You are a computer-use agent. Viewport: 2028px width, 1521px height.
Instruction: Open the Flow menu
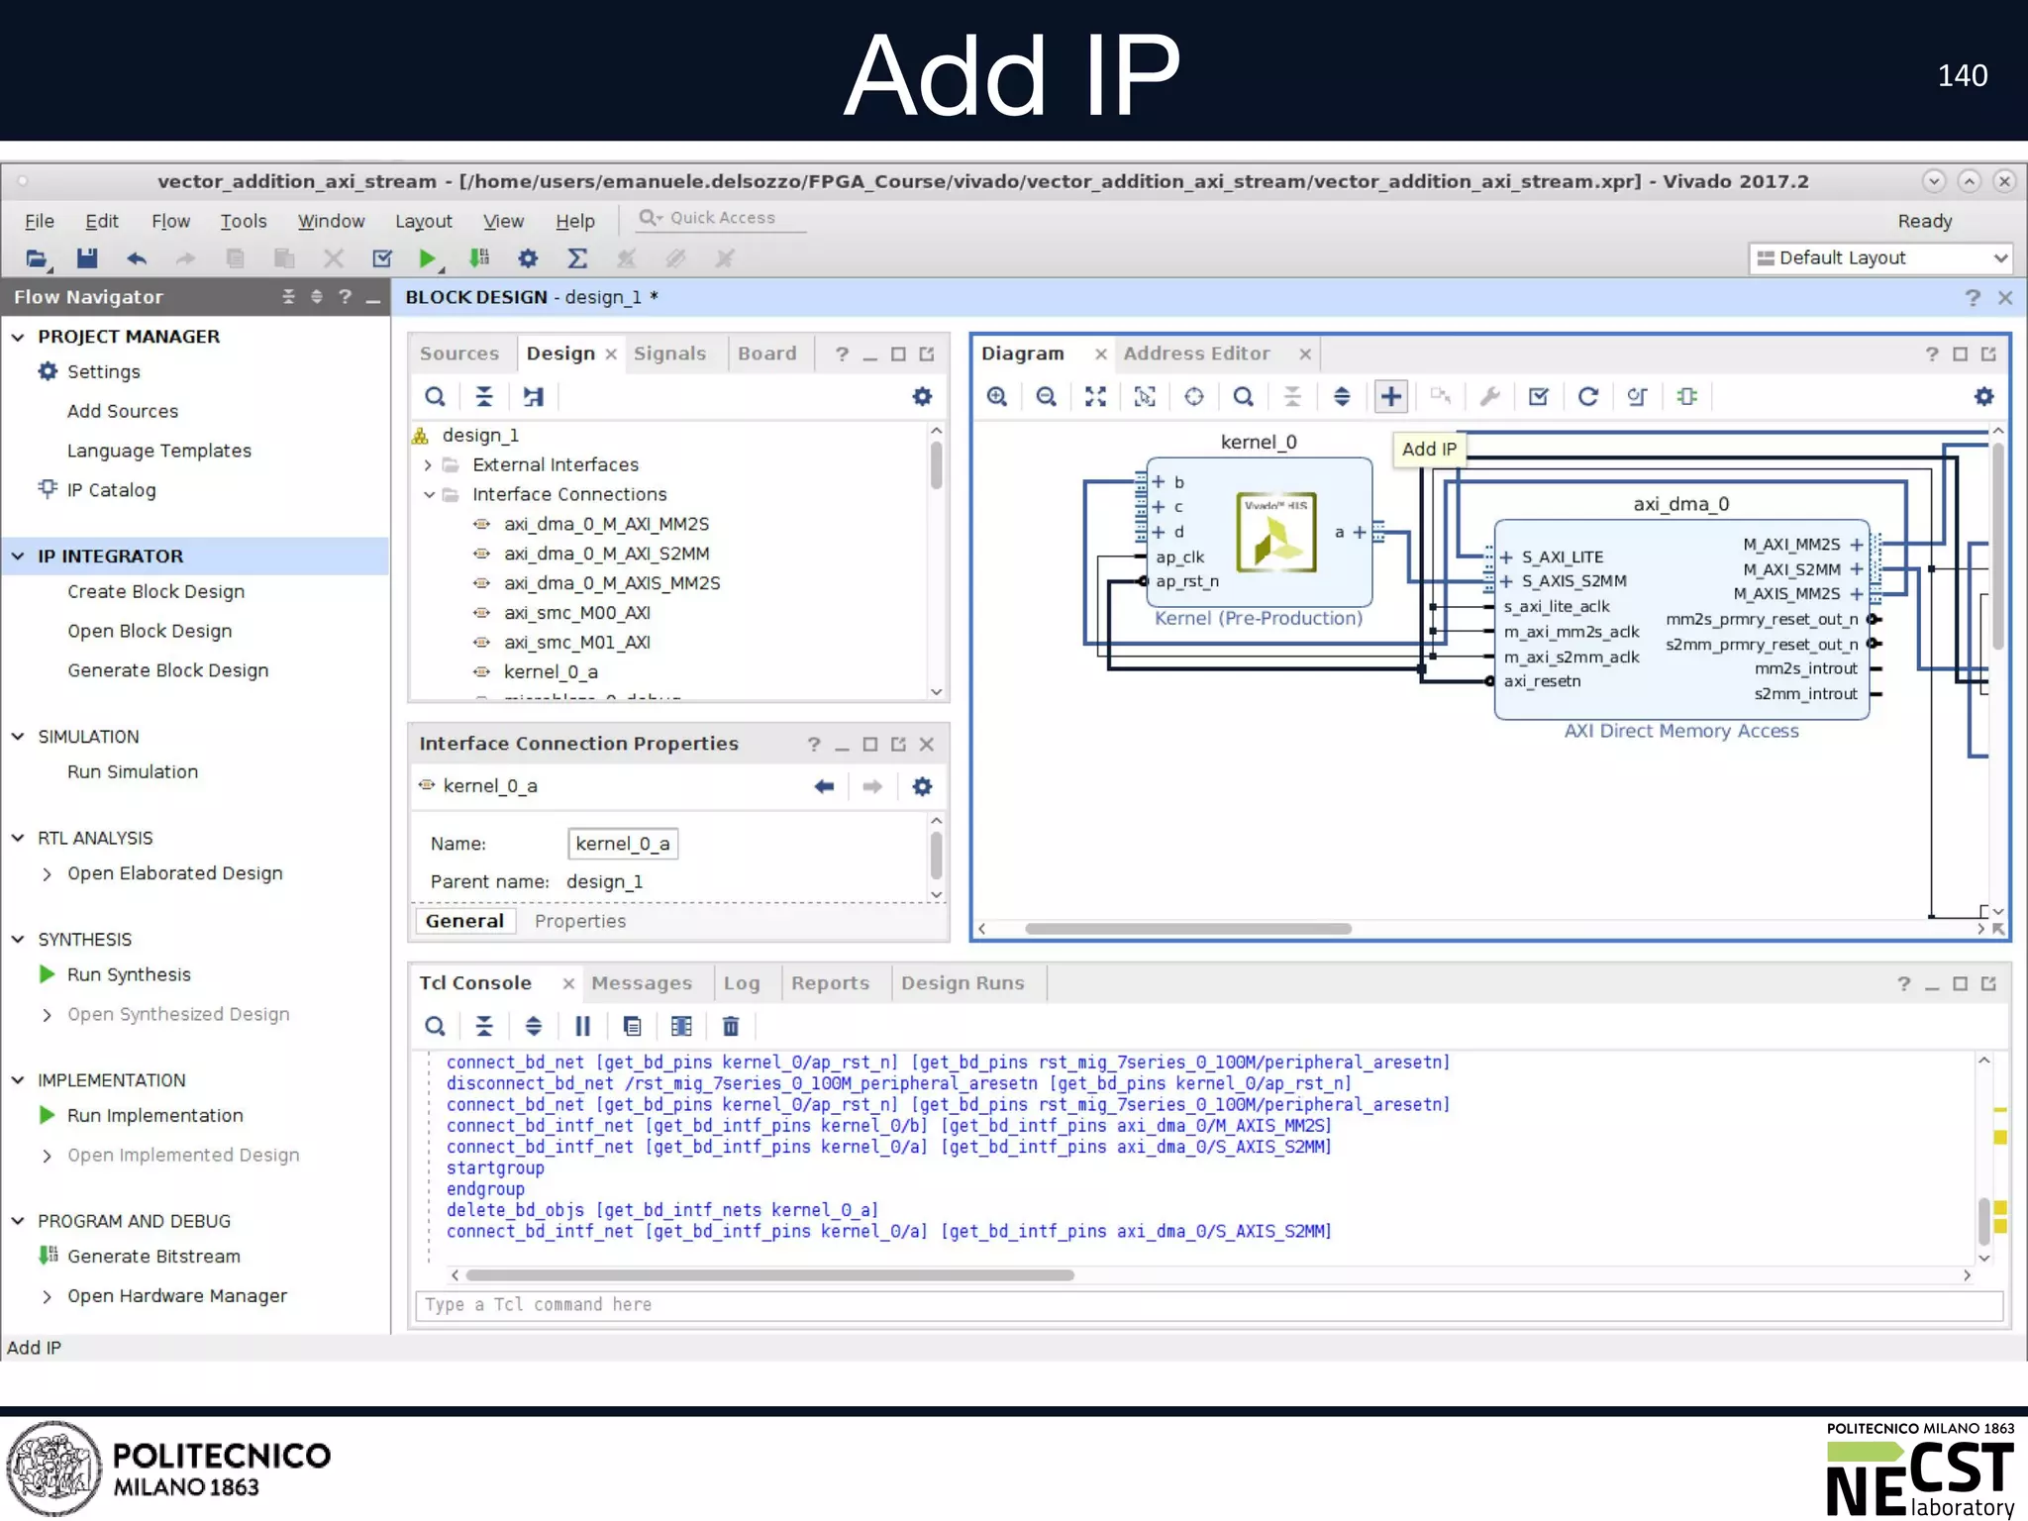pos(170,221)
